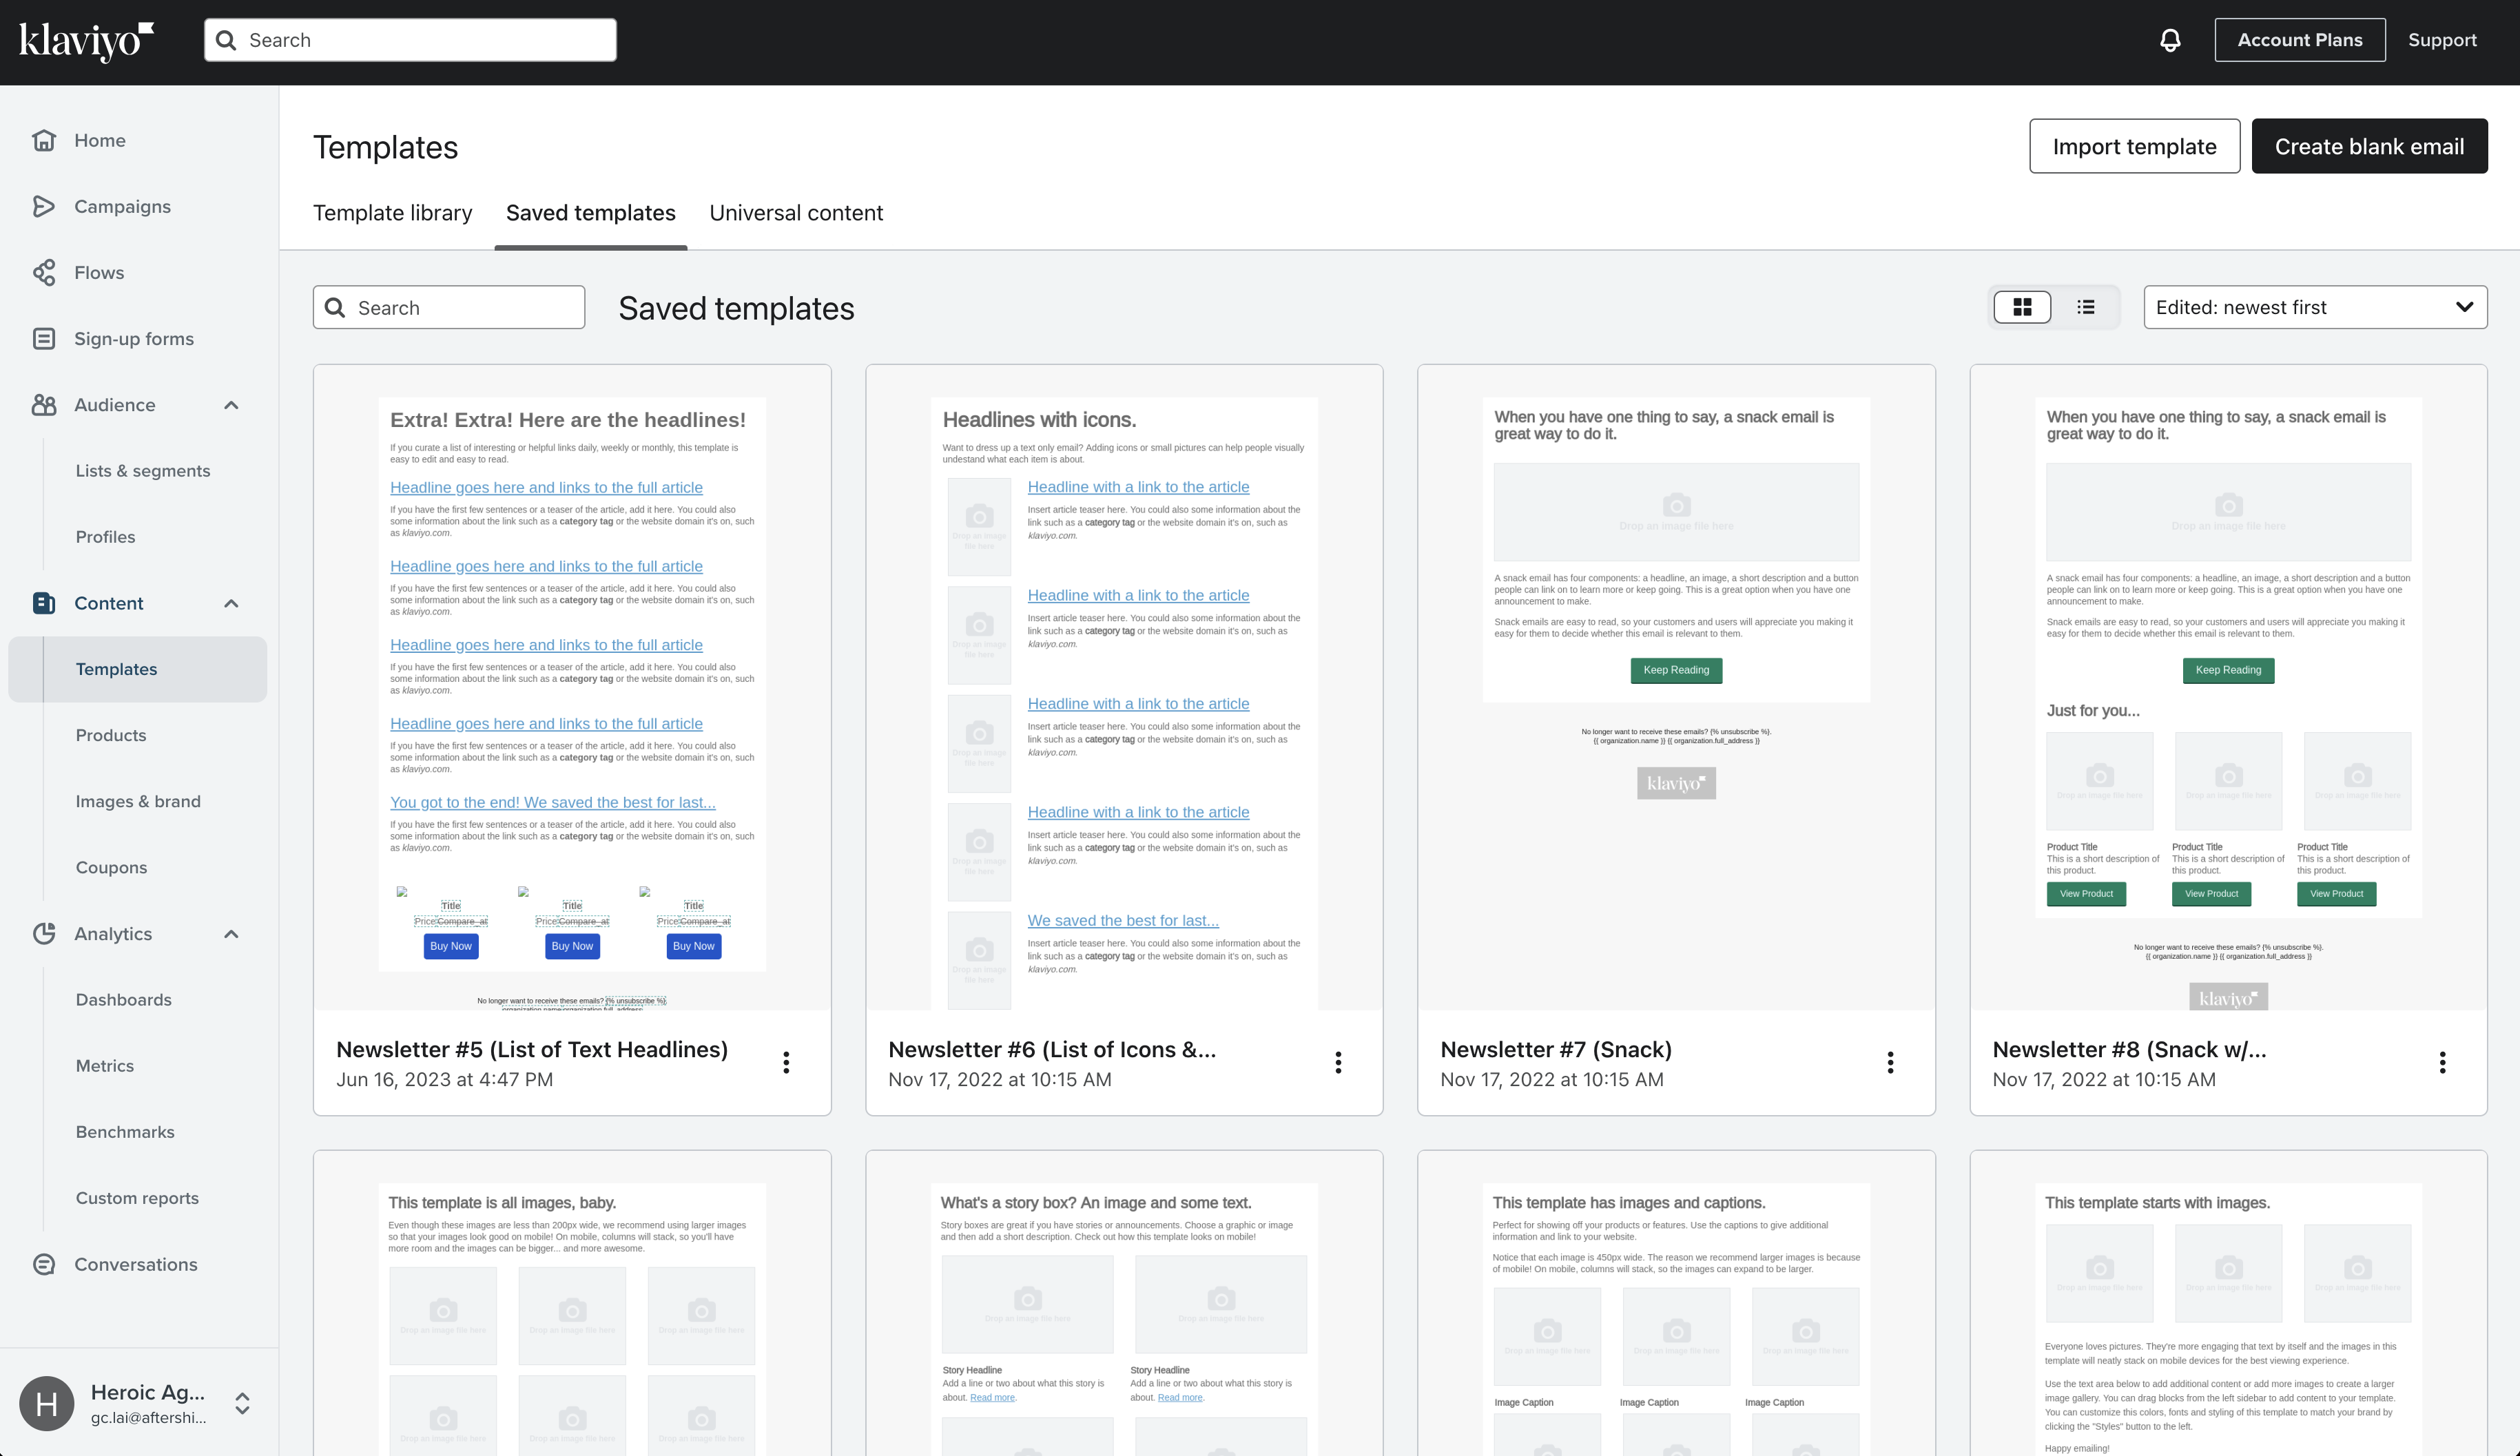The width and height of the screenshot is (2520, 1456).
Task: Click the Sign-up forms icon
Action: pyautogui.click(x=44, y=338)
